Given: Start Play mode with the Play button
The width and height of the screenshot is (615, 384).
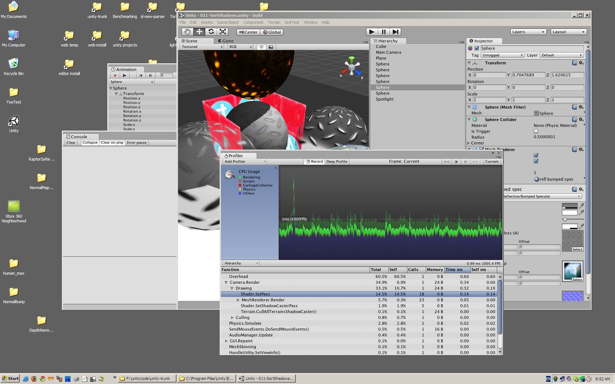Looking at the screenshot, I should tap(372, 32).
